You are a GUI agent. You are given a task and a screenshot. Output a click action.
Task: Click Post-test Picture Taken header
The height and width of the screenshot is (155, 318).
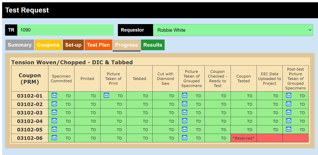(296, 79)
